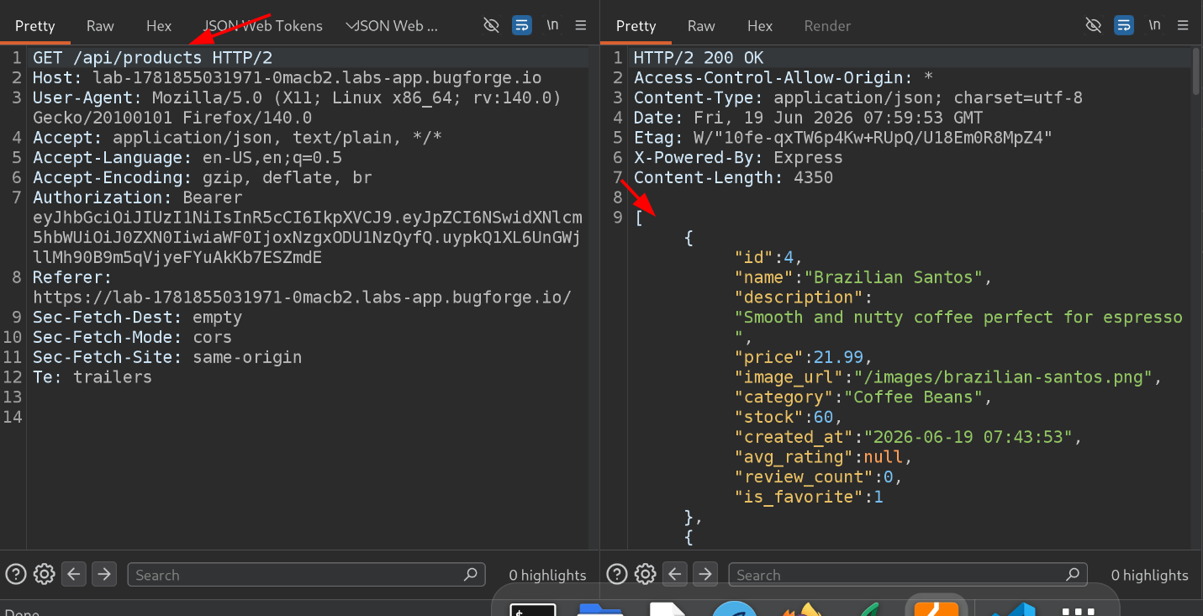Open the JSON Web Tokens request tab

(x=263, y=26)
